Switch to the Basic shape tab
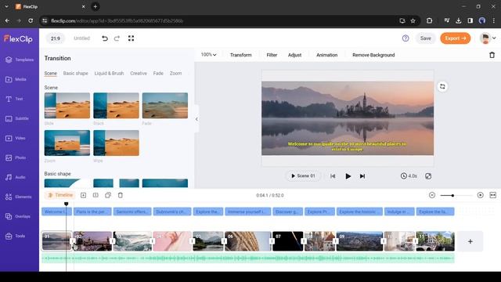The image size is (501, 282). [x=75, y=73]
